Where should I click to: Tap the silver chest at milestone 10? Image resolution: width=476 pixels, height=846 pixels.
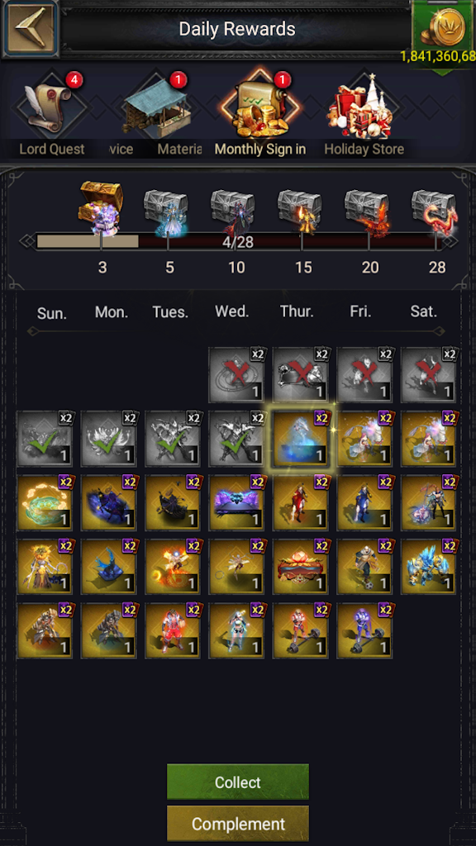coord(232,212)
